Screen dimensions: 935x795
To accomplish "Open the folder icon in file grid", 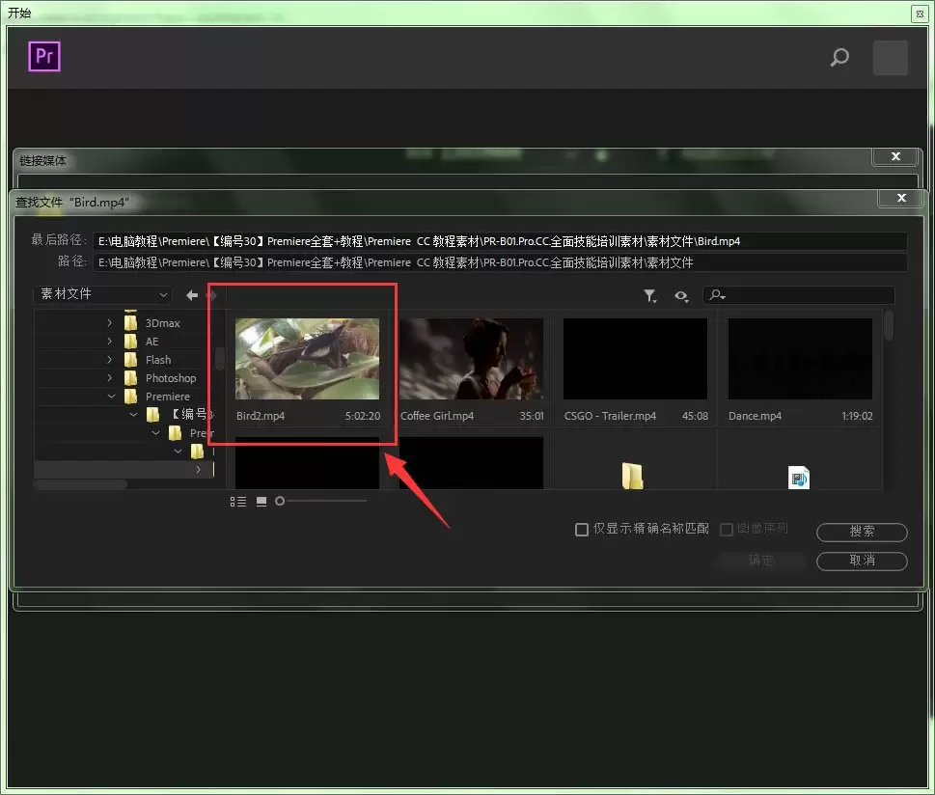I will pos(632,476).
